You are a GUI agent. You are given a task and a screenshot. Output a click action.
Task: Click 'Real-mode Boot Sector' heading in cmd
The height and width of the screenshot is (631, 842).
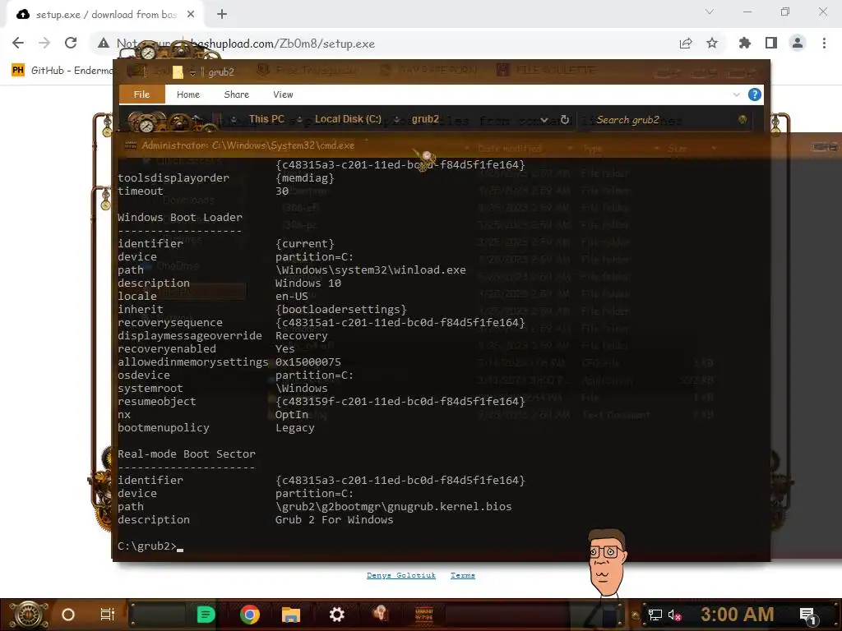(x=187, y=454)
